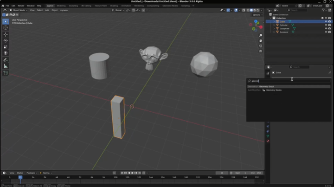Click the use preview range clock icon
This screenshot has height=187, width=334.
(231, 173)
